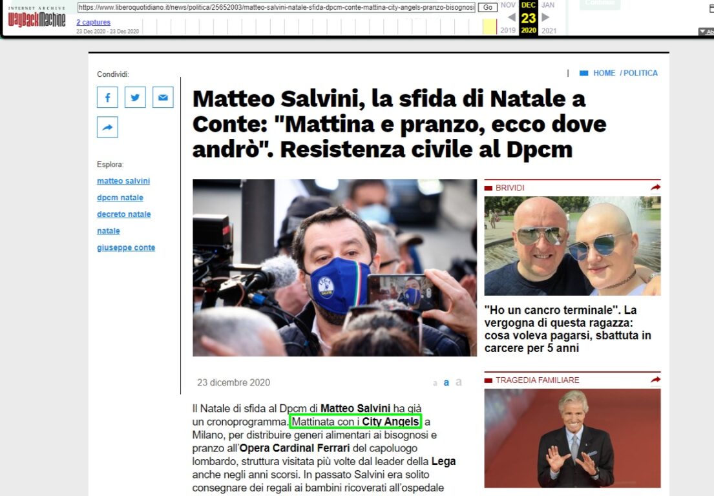
Task: Select year 2021 in Wayback calendar
Action: tap(549, 30)
